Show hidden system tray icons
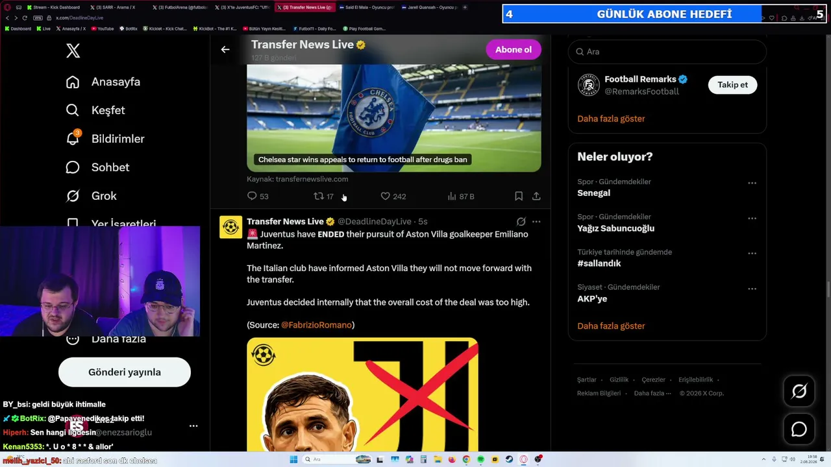Screen dimensions: 831x467 tap(765, 460)
